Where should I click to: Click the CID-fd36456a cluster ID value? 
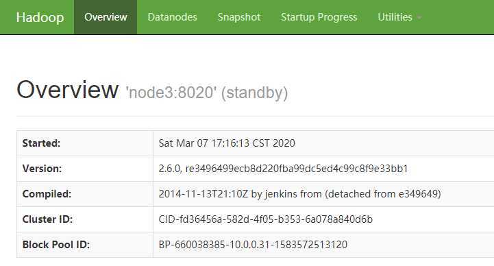coord(266,219)
